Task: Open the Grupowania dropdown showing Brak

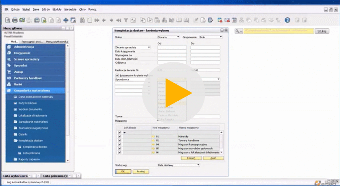Action: click(211, 37)
